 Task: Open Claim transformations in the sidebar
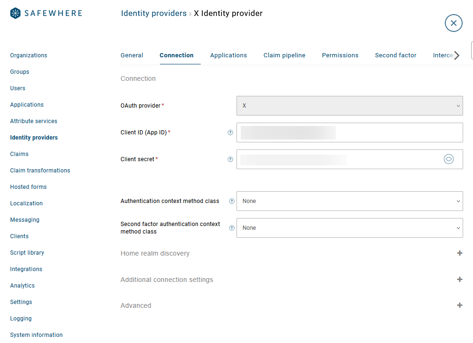pyautogui.click(x=40, y=171)
